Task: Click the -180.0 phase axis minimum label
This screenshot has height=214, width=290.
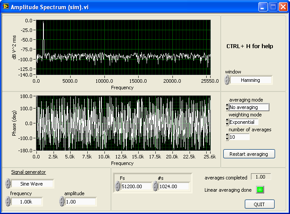Action: pyautogui.click(x=25, y=151)
